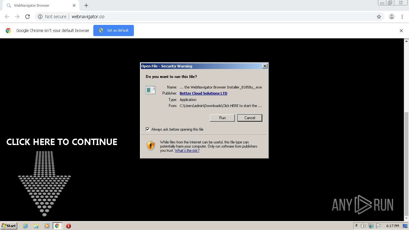Viewport: 409px width, 230px height.
Task: Open Windows Explorer folder from the taskbar
Action: (x=36, y=226)
